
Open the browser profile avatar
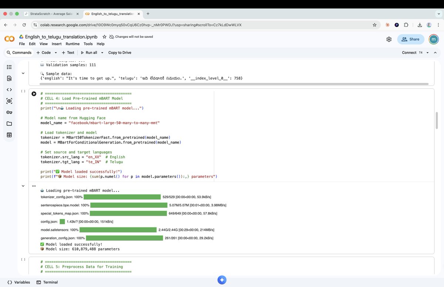click(429, 25)
